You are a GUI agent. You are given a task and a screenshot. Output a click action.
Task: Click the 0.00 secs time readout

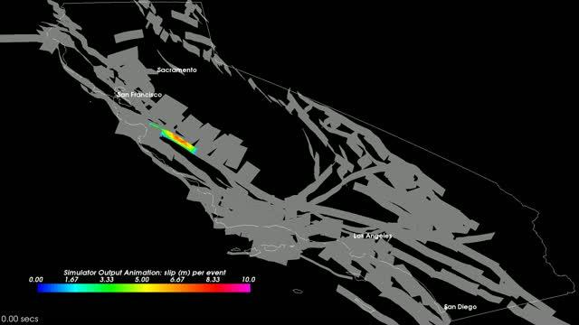coord(20,319)
